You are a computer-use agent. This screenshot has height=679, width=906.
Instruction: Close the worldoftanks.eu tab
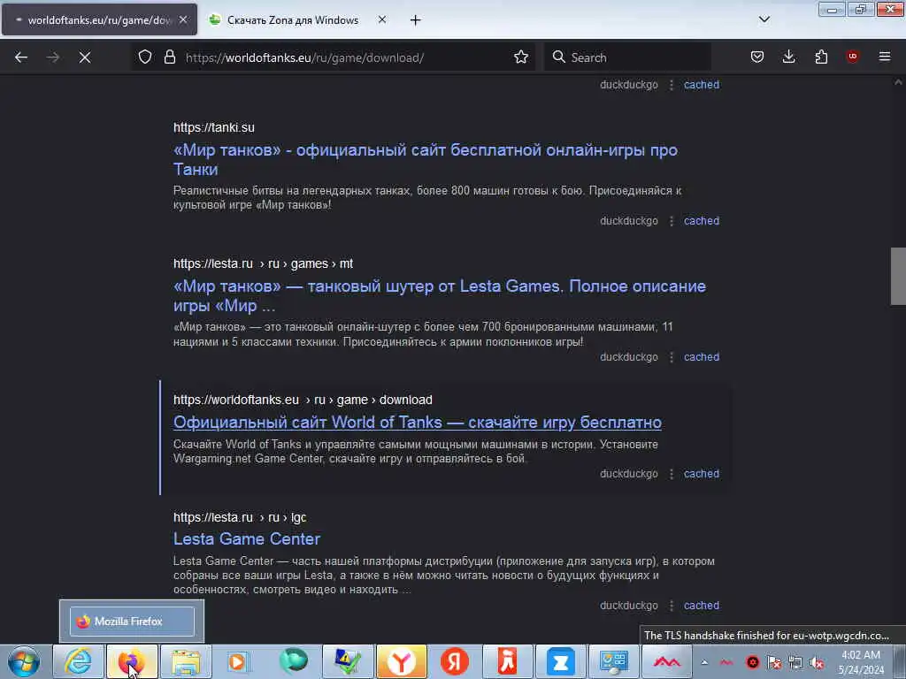coord(183,19)
